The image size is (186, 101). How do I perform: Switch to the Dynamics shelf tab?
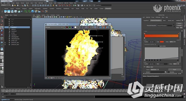point(52,8)
